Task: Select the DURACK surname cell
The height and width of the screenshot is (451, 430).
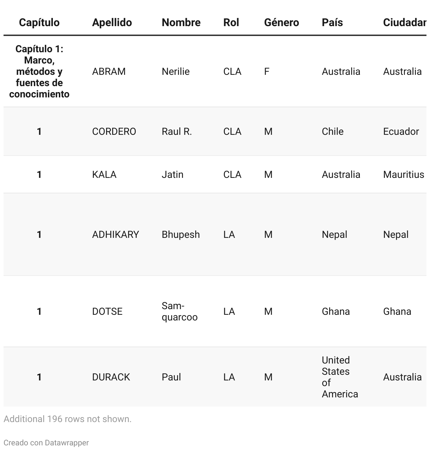Action: tap(111, 377)
